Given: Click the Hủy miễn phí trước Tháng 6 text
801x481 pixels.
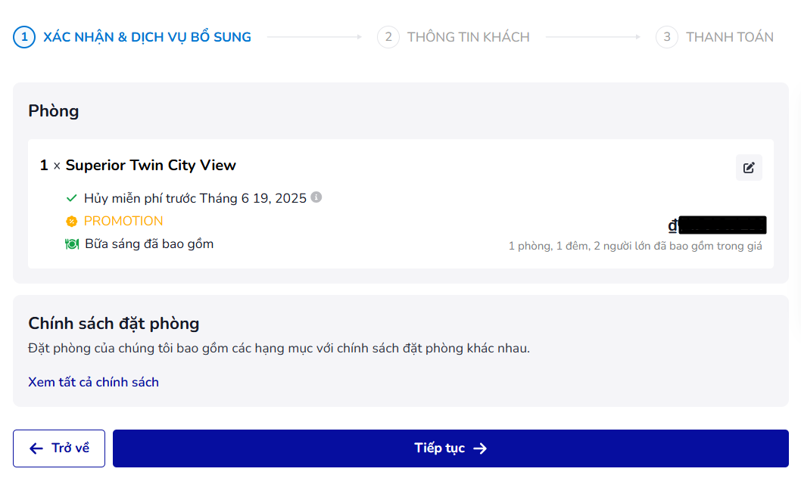Looking at the screenshot, I should click(195, 198).
